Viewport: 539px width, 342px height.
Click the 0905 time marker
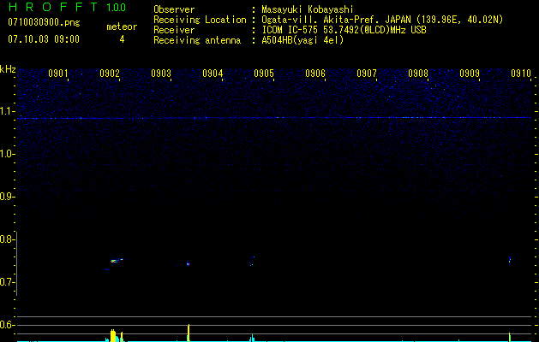264,74
